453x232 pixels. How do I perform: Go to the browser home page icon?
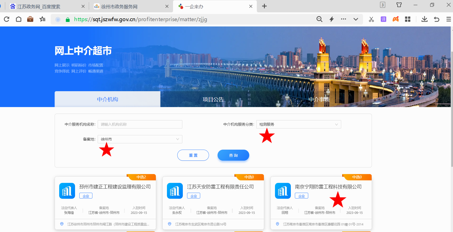click(x=18, y=19)
